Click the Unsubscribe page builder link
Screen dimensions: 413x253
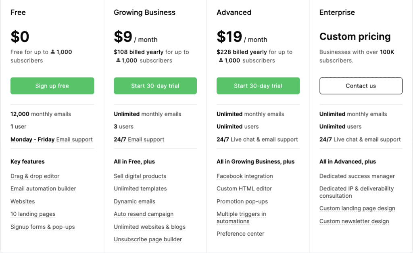147,239
